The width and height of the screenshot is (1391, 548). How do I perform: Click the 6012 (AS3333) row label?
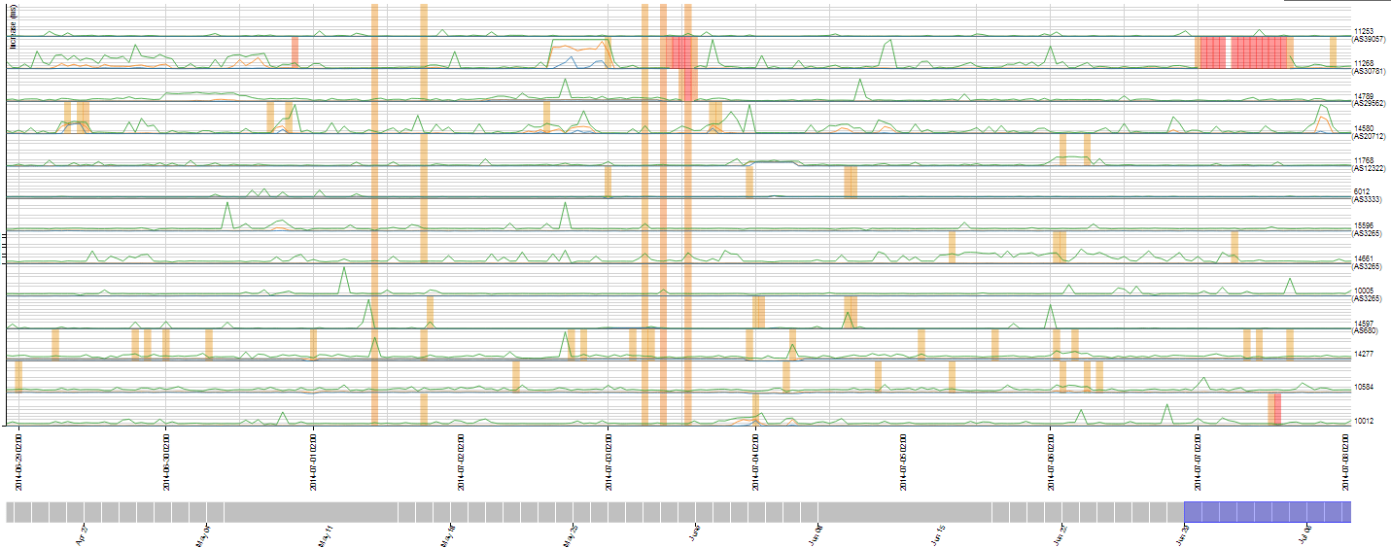pyautogui.click(x=1368, y=195)
